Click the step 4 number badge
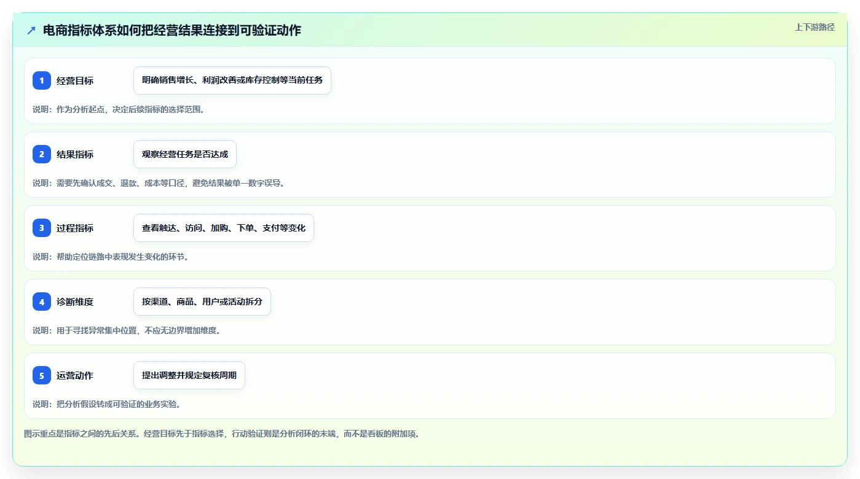Viewport: 860px width, 479px height. [42, 302]
